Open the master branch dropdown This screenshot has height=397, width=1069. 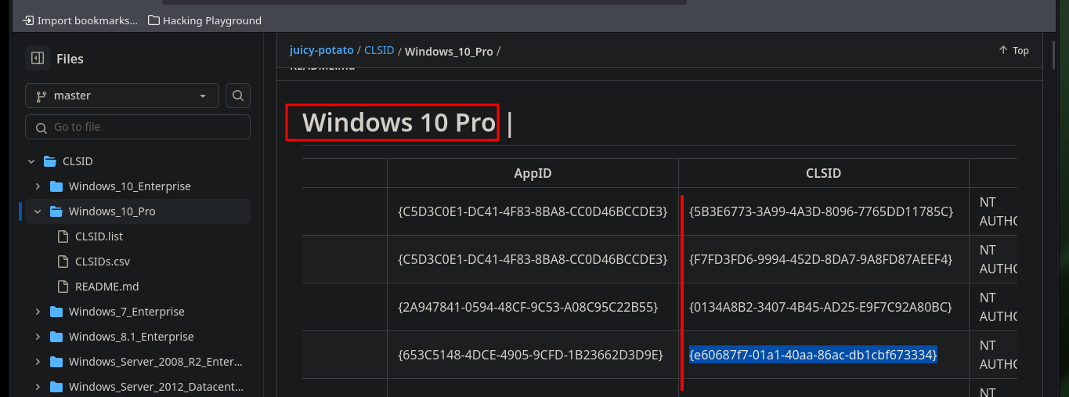[x=122, y=96]
